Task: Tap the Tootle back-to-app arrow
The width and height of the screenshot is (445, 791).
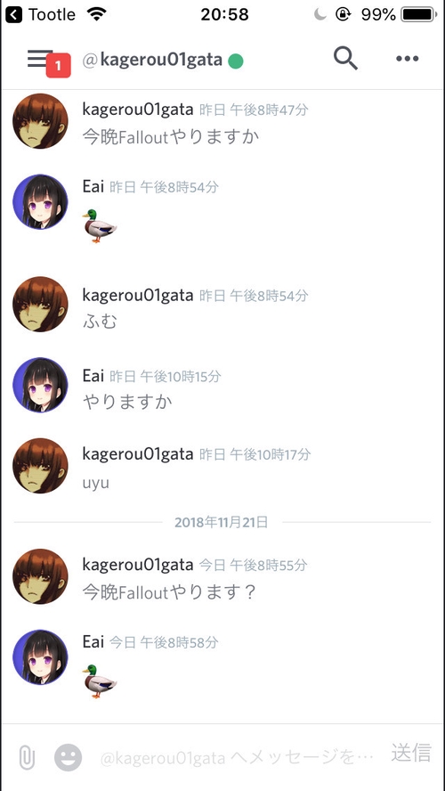Action: [13, 14]
